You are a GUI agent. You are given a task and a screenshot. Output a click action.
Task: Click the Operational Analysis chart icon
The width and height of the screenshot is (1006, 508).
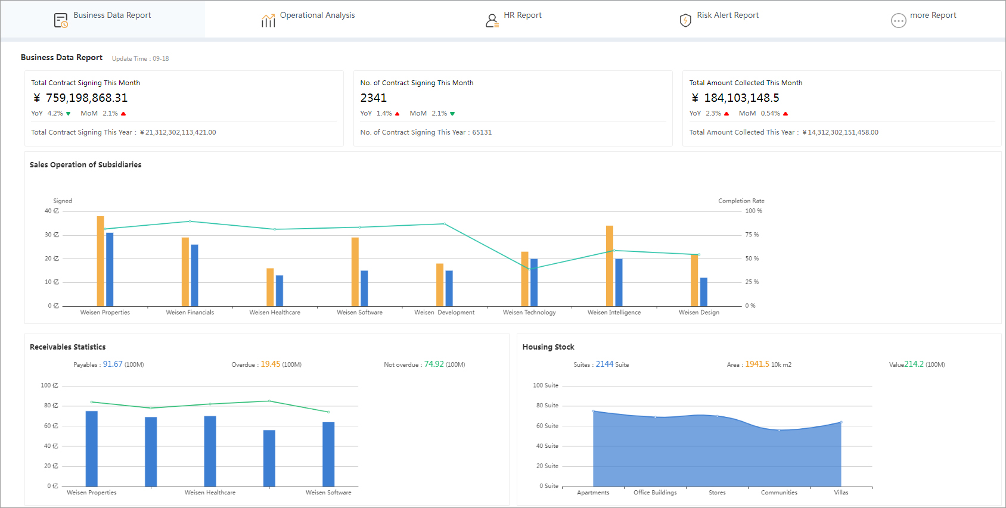[268, 21]
